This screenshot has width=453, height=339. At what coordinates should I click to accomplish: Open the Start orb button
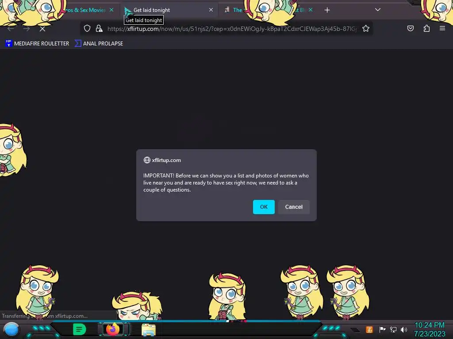(12, 330)
